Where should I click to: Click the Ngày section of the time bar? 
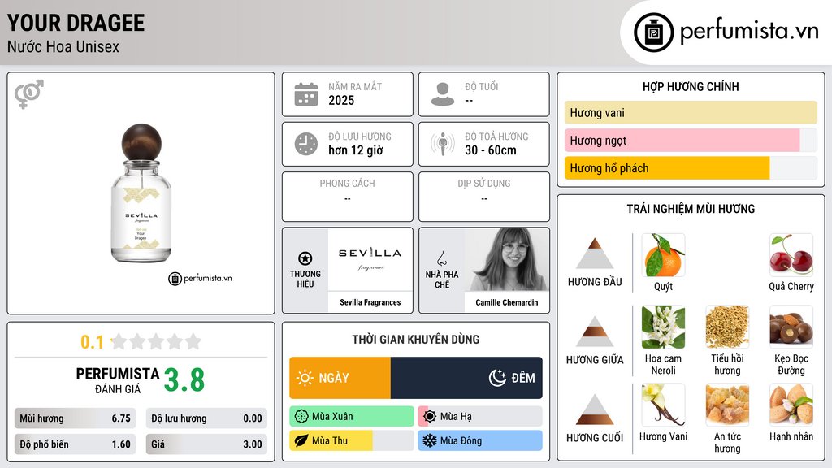pyautogui.click(x=340, y=378)
